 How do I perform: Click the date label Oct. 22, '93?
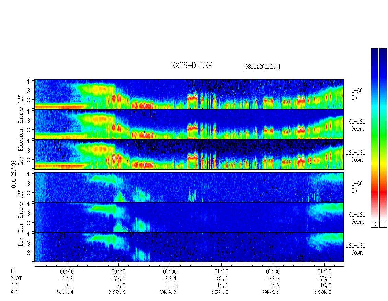[x=14, y=174]
